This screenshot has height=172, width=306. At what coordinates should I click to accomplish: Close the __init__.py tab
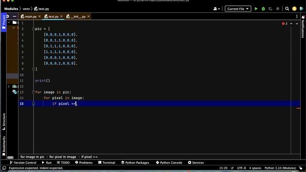coord(88,17)
